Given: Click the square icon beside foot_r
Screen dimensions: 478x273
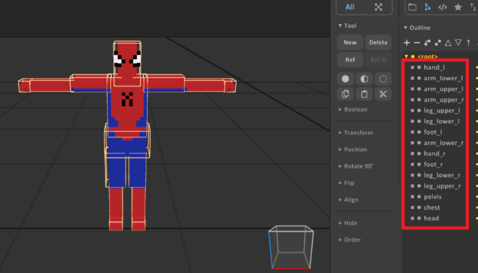Looking at the screenshot, I should click(412, 165).
